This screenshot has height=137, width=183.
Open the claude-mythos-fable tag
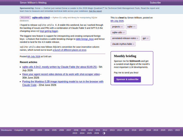coord(123,44)
